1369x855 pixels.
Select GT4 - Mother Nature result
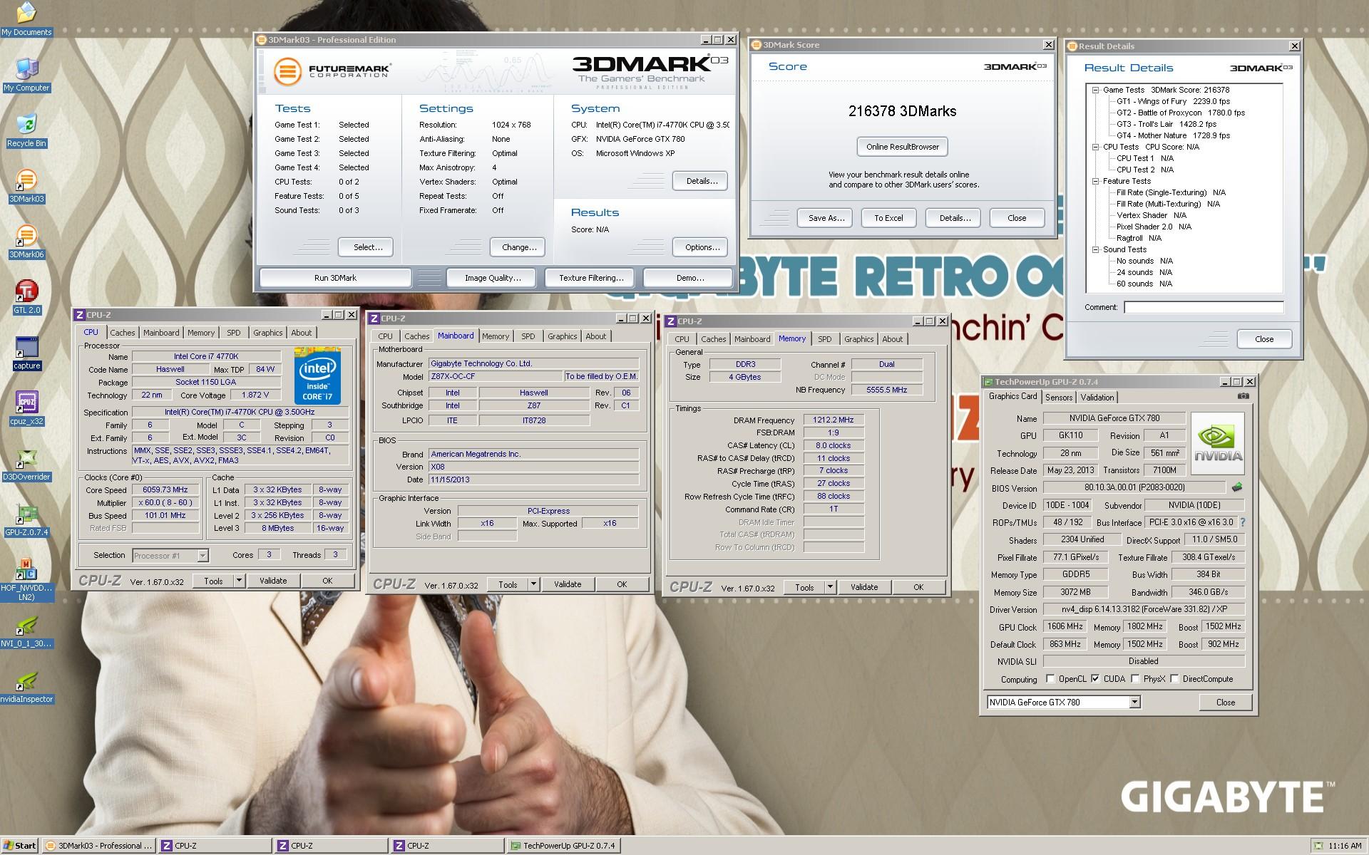click(x=1174, y=135)
